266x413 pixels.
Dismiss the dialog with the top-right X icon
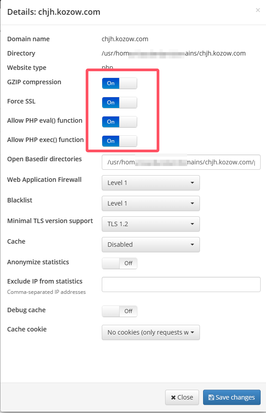[258, 10]
